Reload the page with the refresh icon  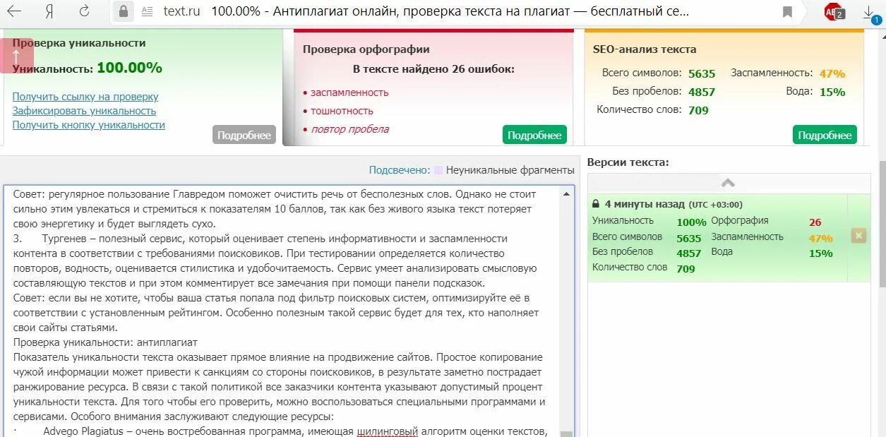click(84, 11)
